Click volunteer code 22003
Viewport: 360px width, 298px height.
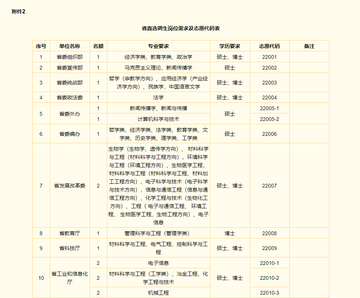269,83
